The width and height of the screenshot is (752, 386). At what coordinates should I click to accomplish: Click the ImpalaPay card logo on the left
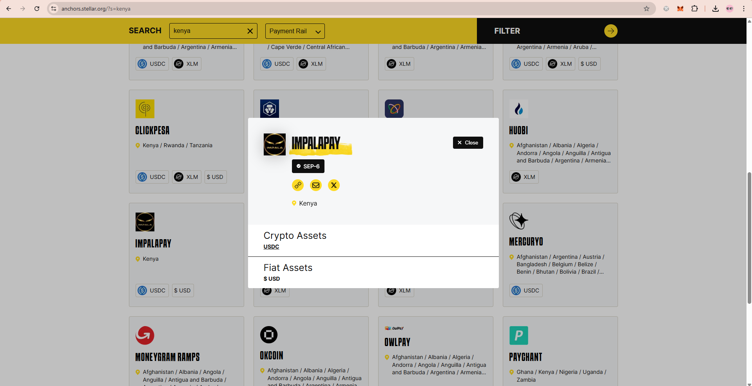(x=145, y=222)
